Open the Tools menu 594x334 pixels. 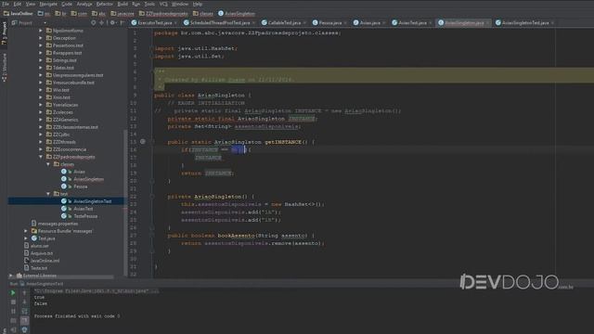149,4
